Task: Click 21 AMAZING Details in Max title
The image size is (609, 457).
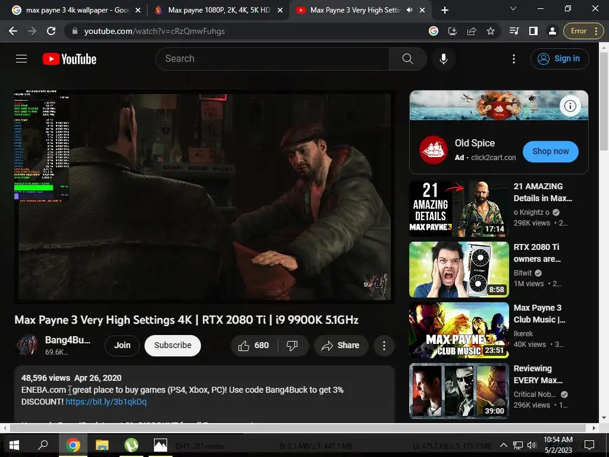Action: (x=542, y=192)
